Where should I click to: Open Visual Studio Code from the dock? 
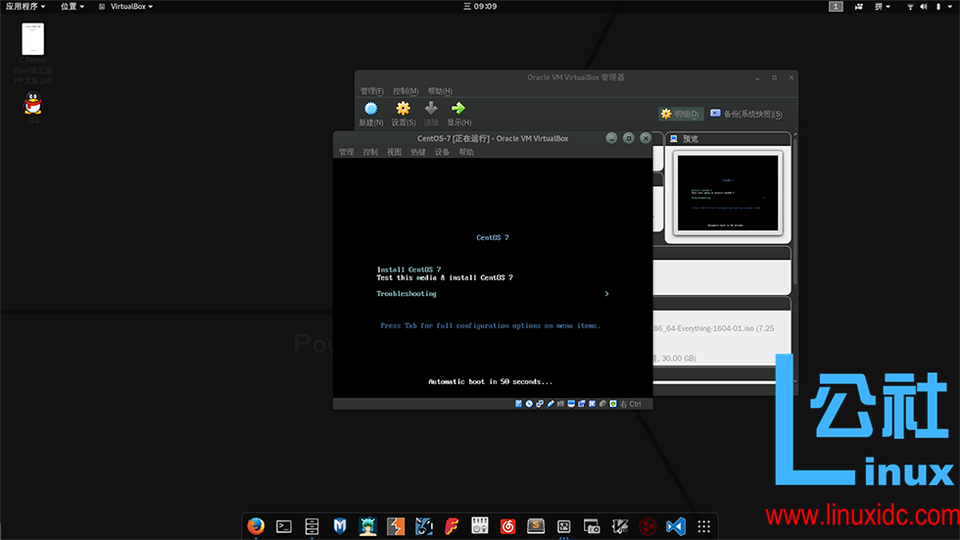pos(676,526)
